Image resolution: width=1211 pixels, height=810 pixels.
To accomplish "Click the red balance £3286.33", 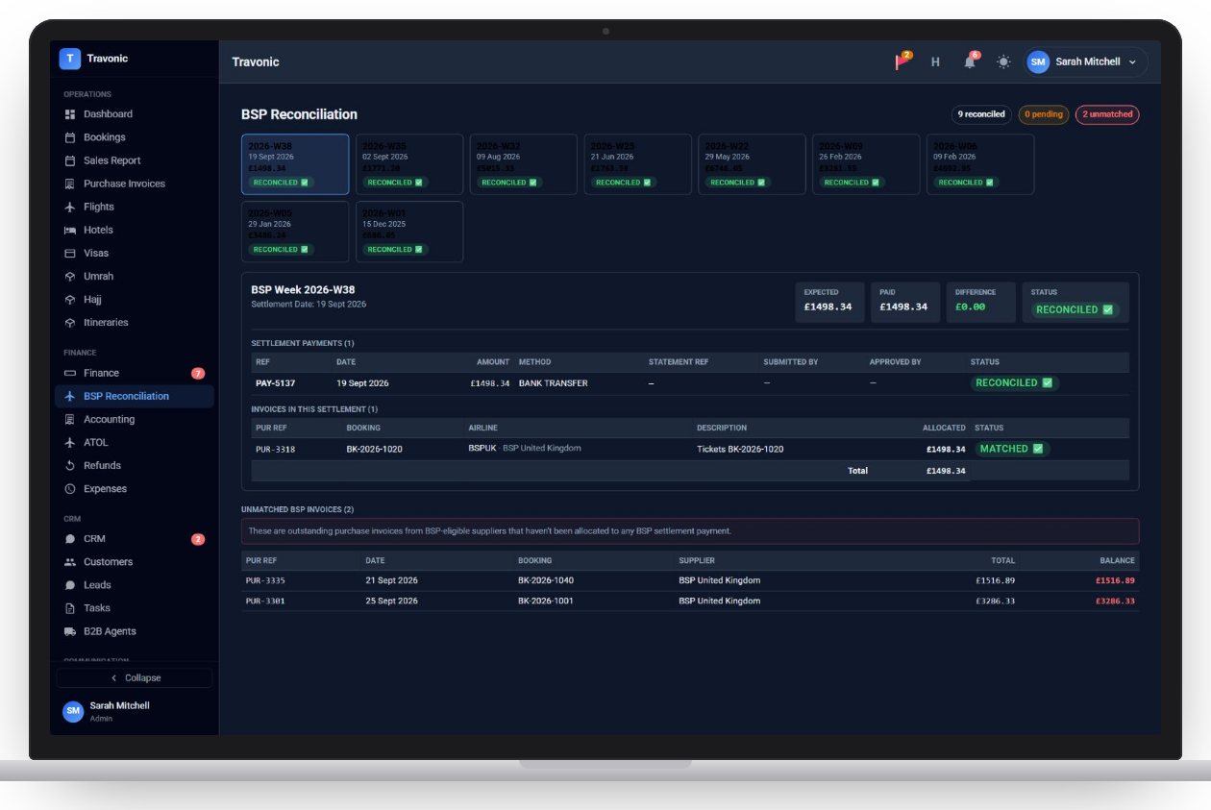I will (x=1115, y=601).
